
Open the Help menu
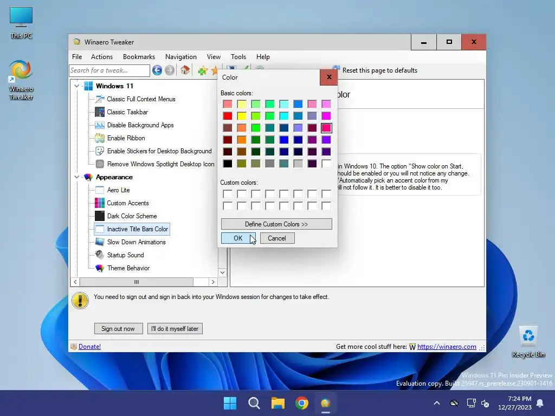pos(263,56)
